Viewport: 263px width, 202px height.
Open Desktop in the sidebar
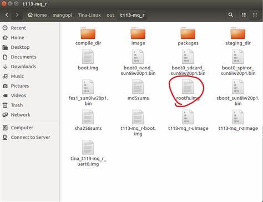tap(29, 47)
